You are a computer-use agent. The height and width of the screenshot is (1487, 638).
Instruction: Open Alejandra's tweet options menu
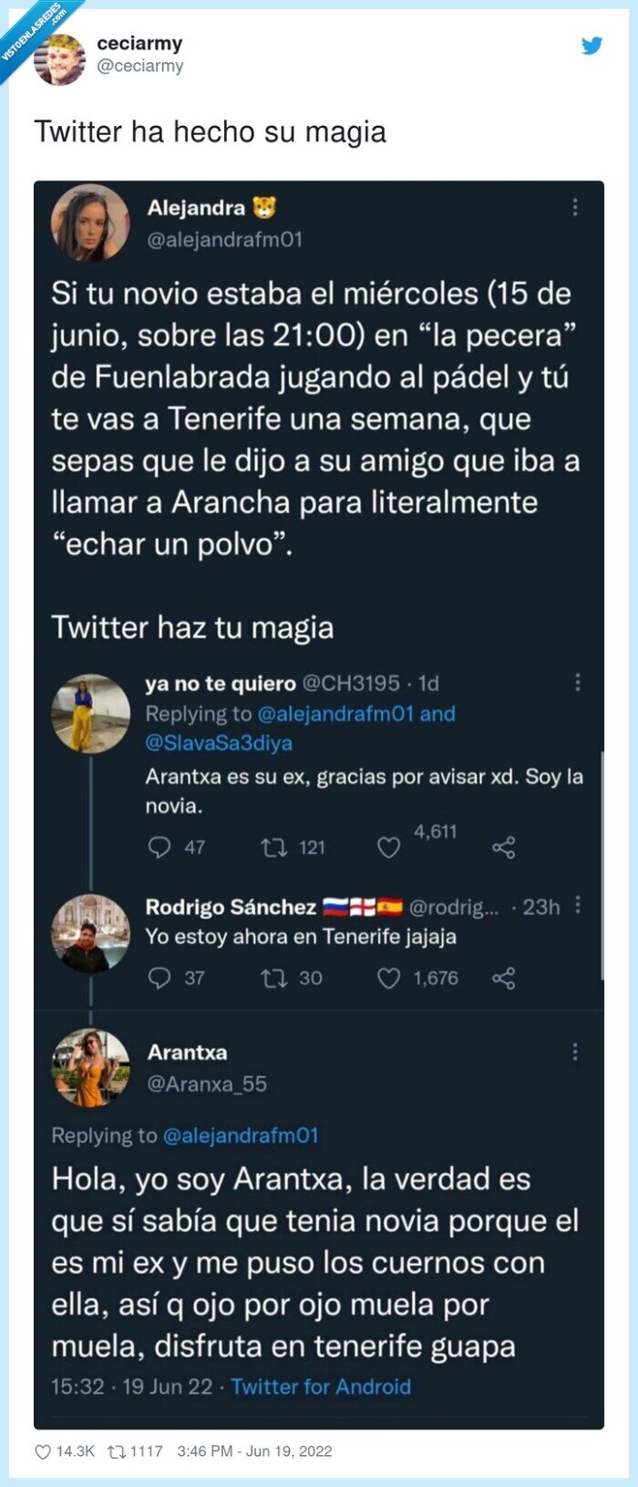tap(574, 209)
